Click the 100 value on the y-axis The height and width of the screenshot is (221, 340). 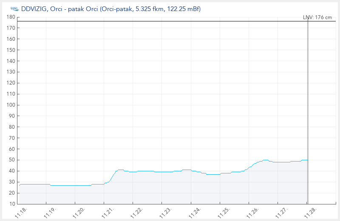[11, 105]
